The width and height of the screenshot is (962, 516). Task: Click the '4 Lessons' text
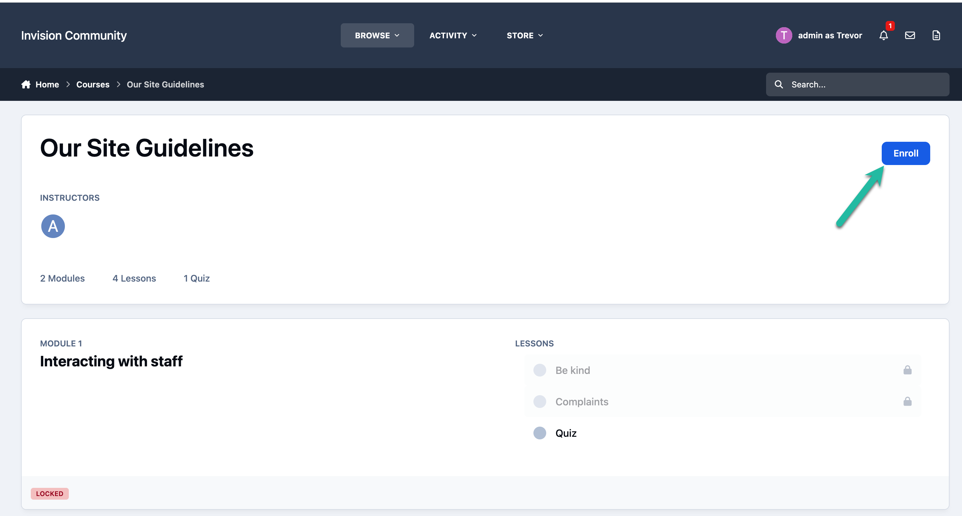pyautogui.click(x=134, y=278)
